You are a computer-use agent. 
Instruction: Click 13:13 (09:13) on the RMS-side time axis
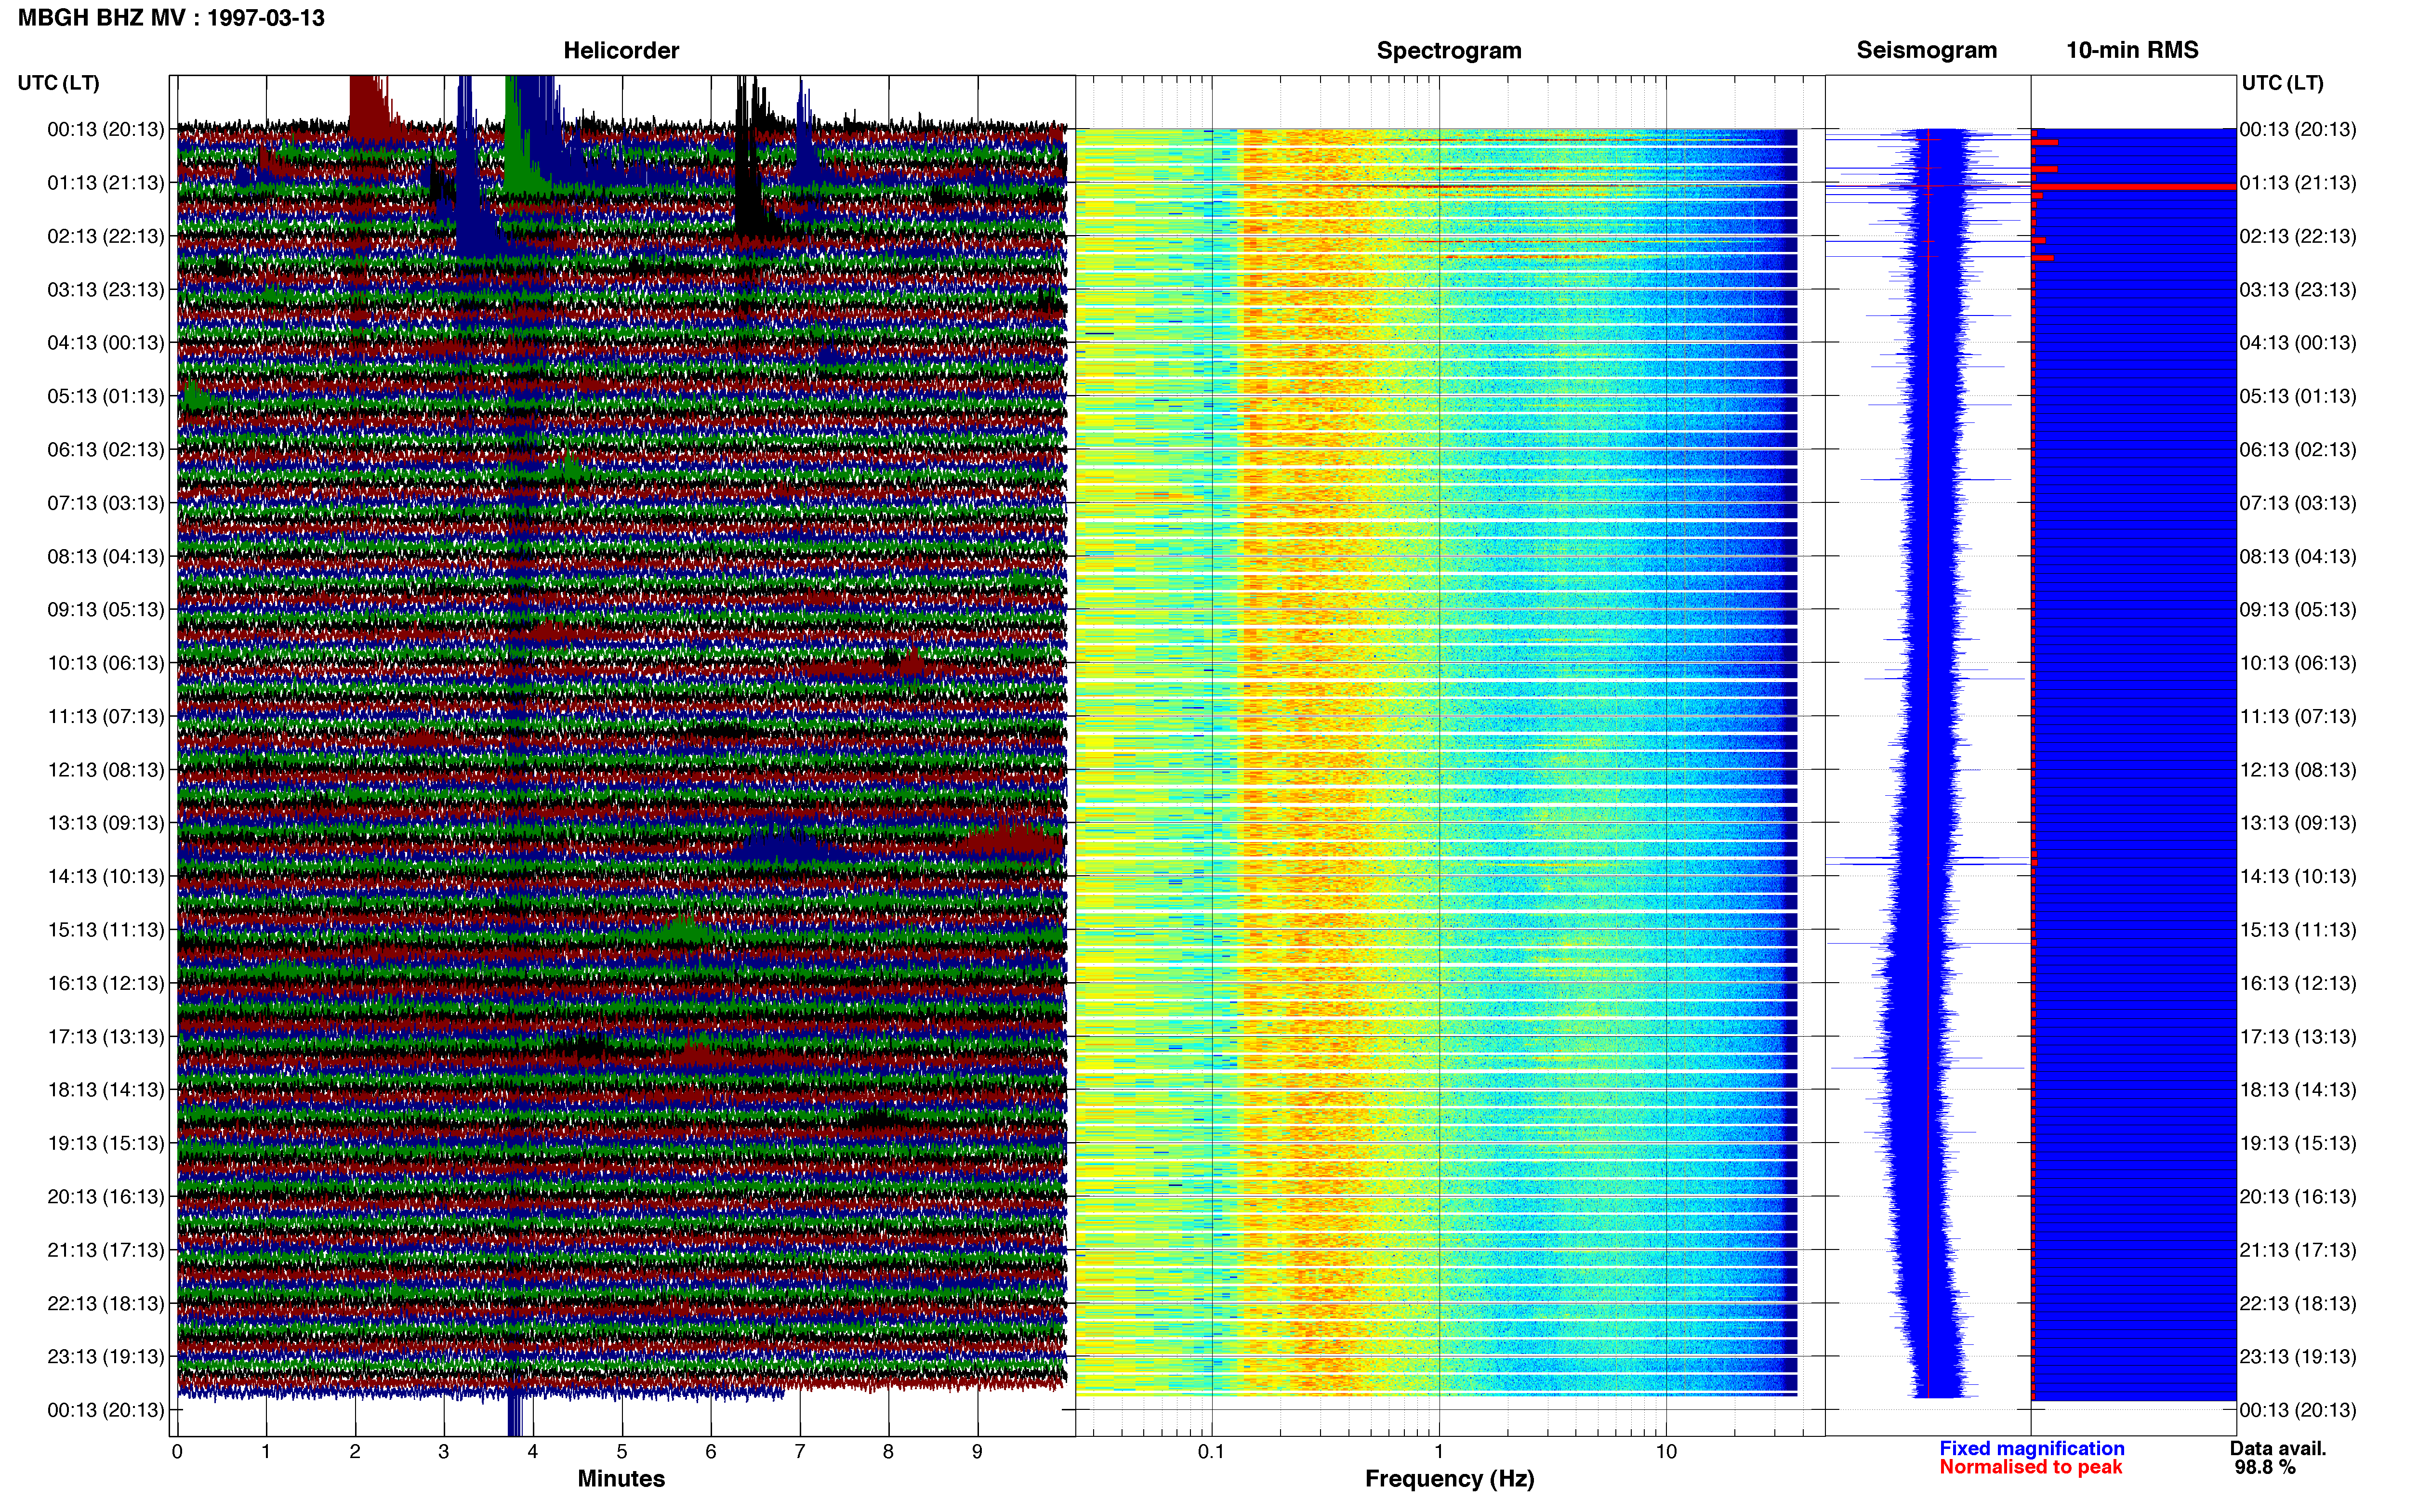point(2298,823)
